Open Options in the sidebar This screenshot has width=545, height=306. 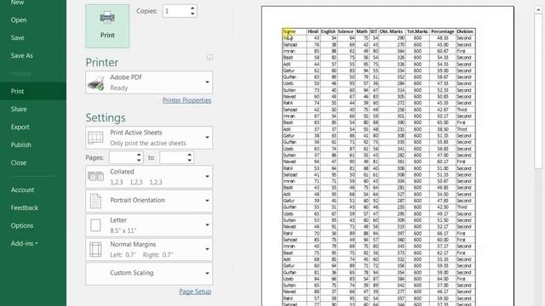pos(22,225)
